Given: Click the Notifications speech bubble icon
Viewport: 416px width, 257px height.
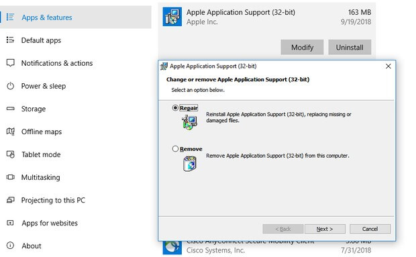Looking at the screenshot, I should pos(10,63).
